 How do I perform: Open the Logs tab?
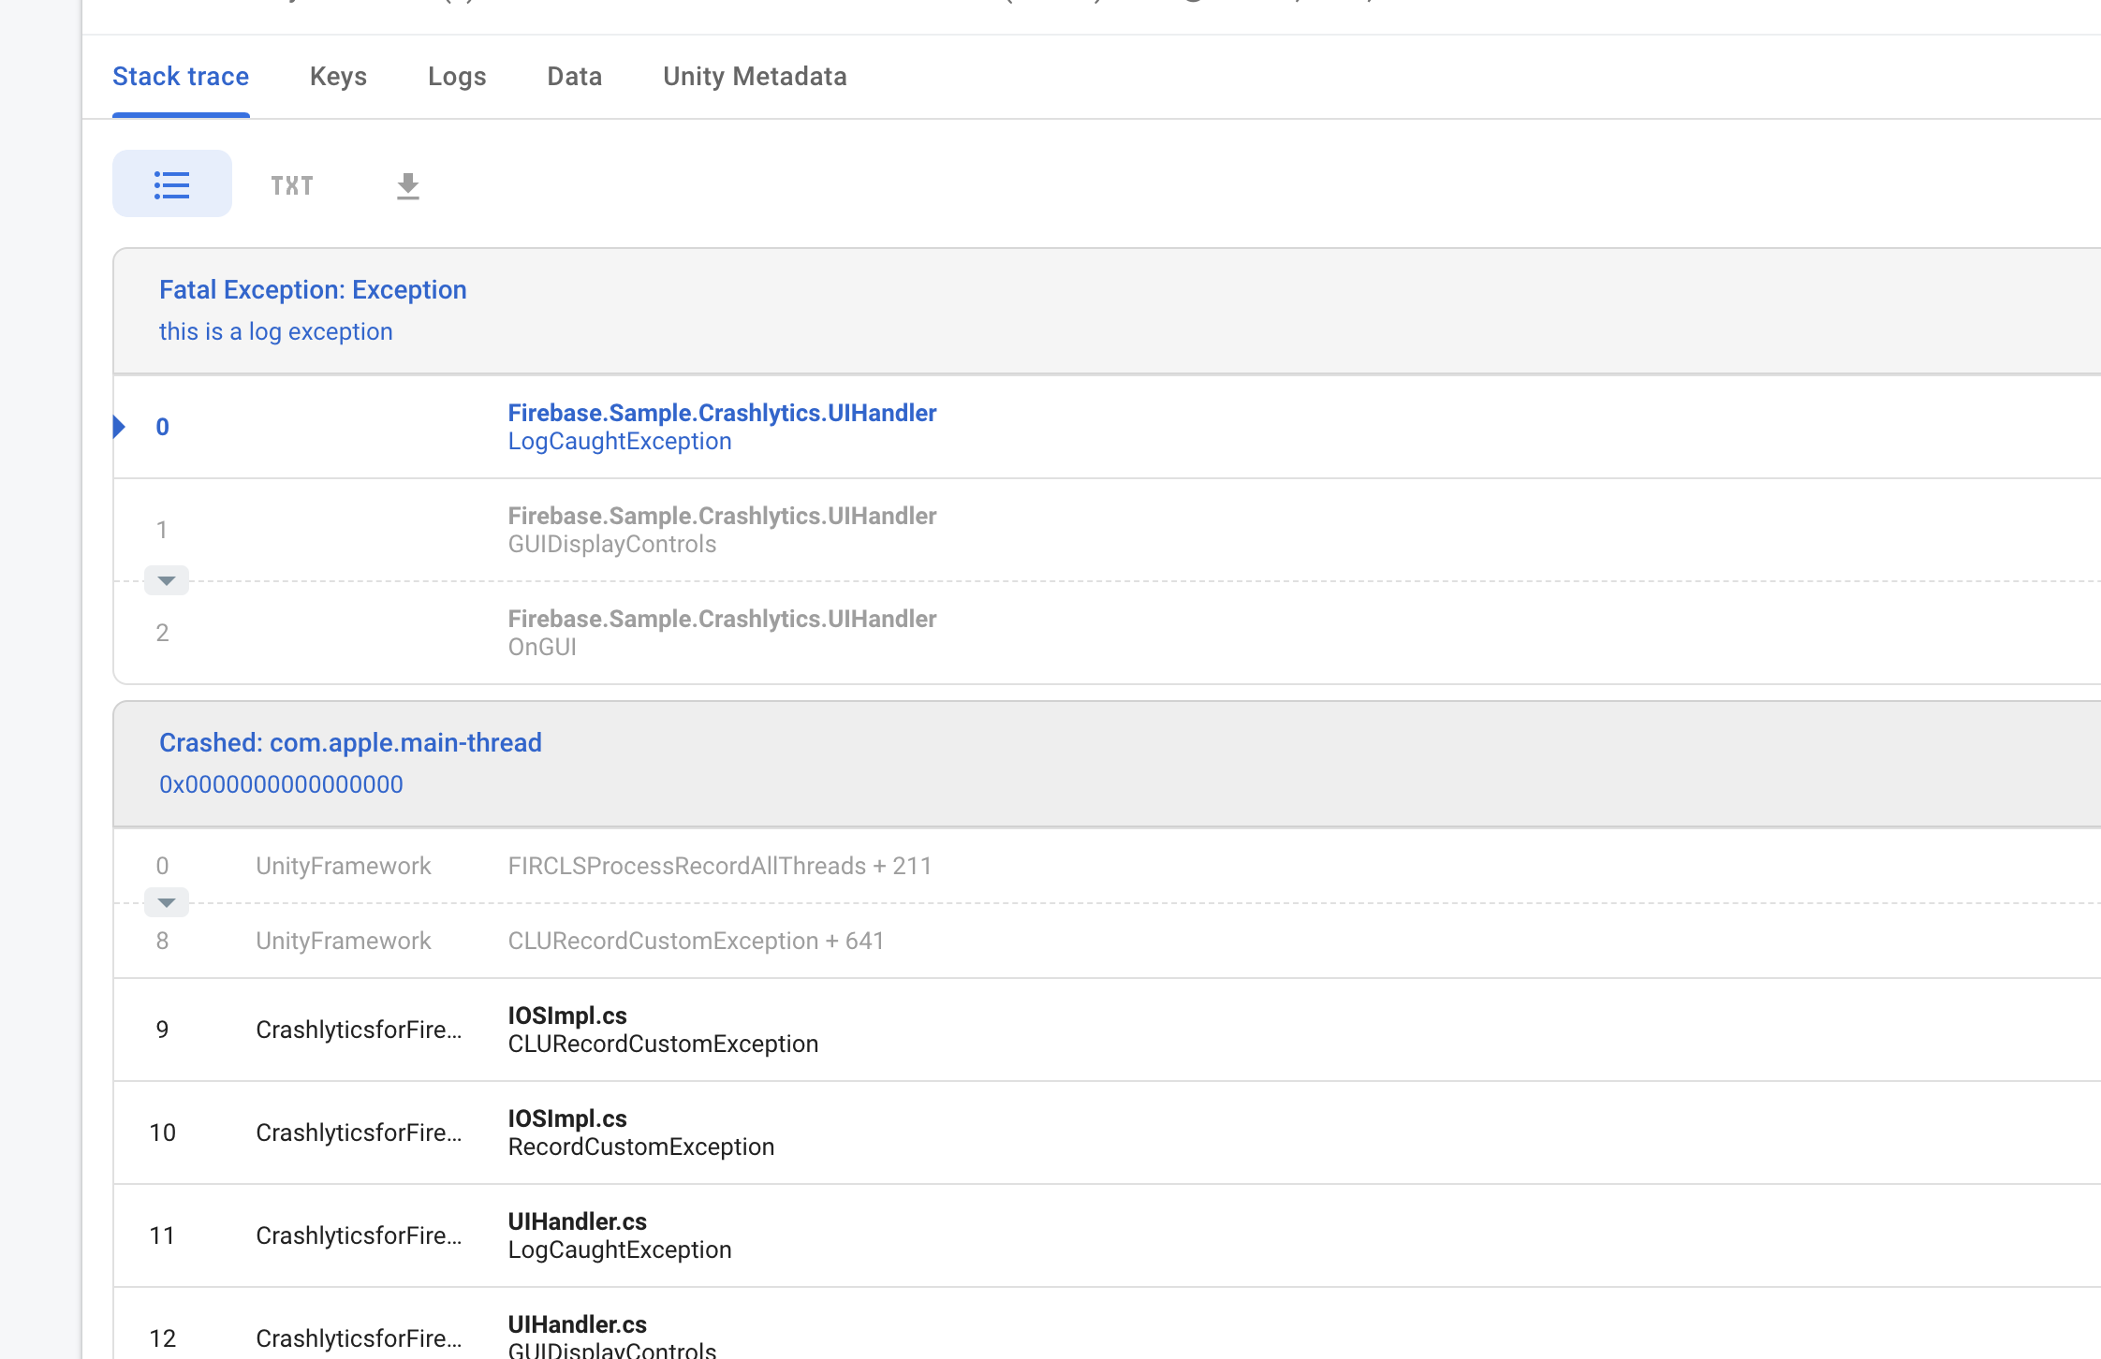pyautogui.click(x=457, y=77)
